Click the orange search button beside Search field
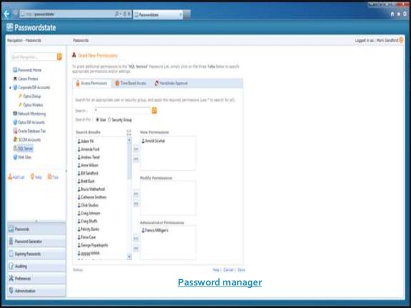Image resolution: width=411 pixels, height=308 pixels. (x=154, y=111)
